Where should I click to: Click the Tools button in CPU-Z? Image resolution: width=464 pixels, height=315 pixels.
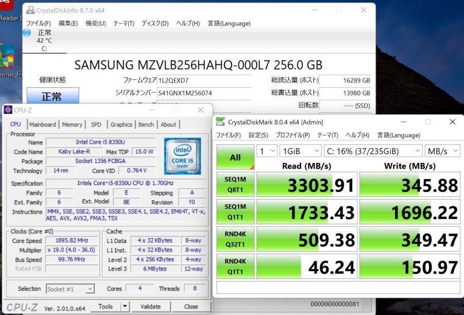[x=106, y=306]
